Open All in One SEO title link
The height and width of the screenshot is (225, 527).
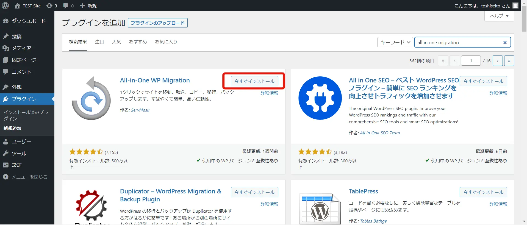404,88
